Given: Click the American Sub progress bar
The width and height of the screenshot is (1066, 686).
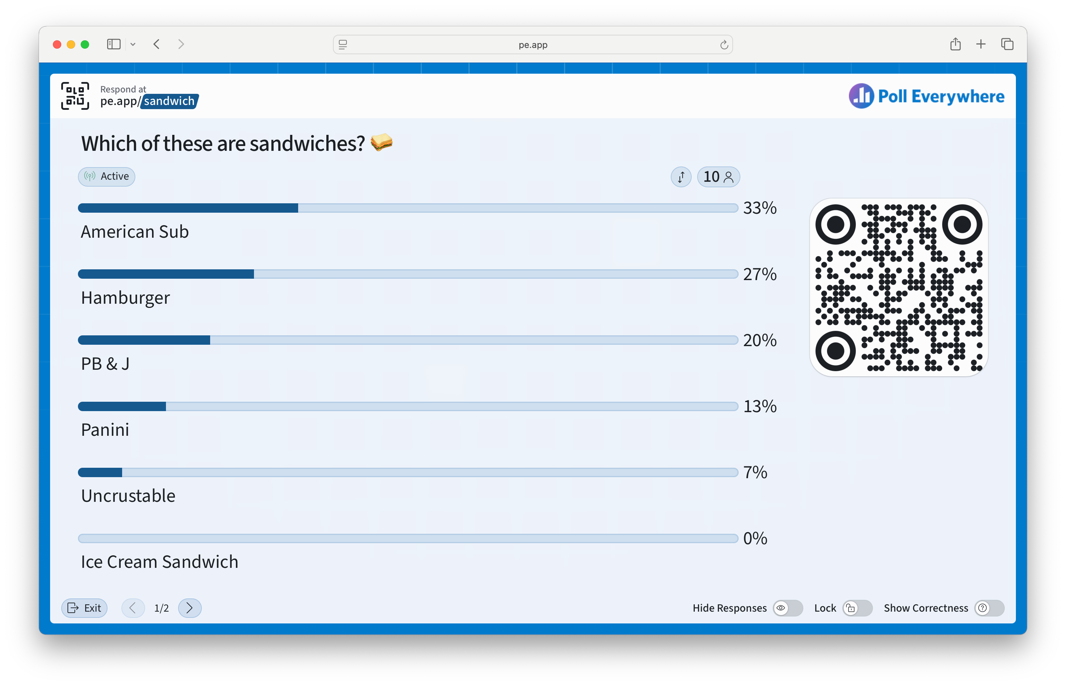Looking at the screenshot, I should coord(187,207).
